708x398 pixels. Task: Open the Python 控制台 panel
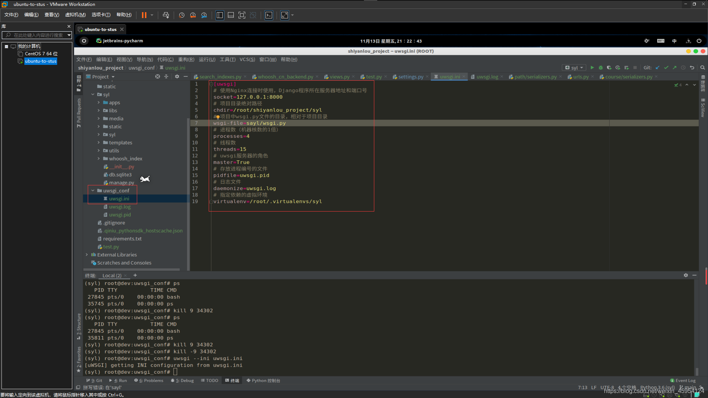pos(263,380)
